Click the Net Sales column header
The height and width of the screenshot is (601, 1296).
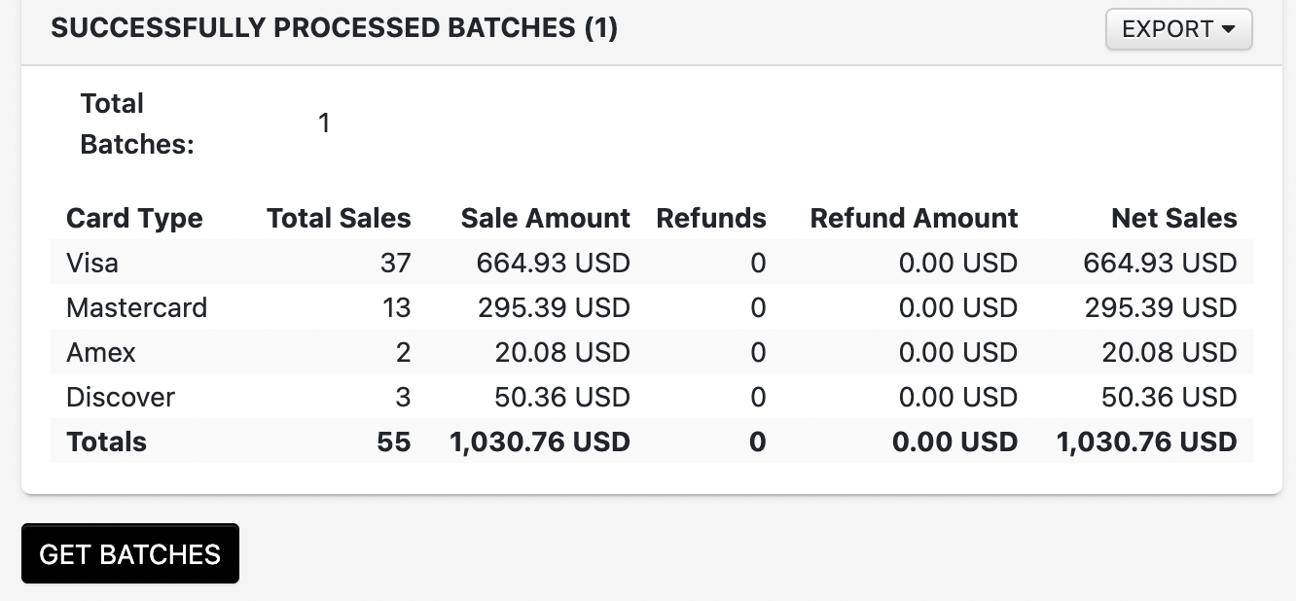tap(1174, 218)
